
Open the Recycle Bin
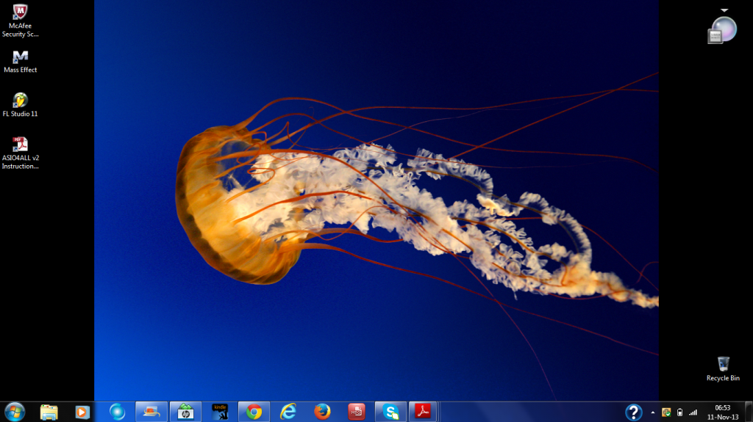click(723, 365)
